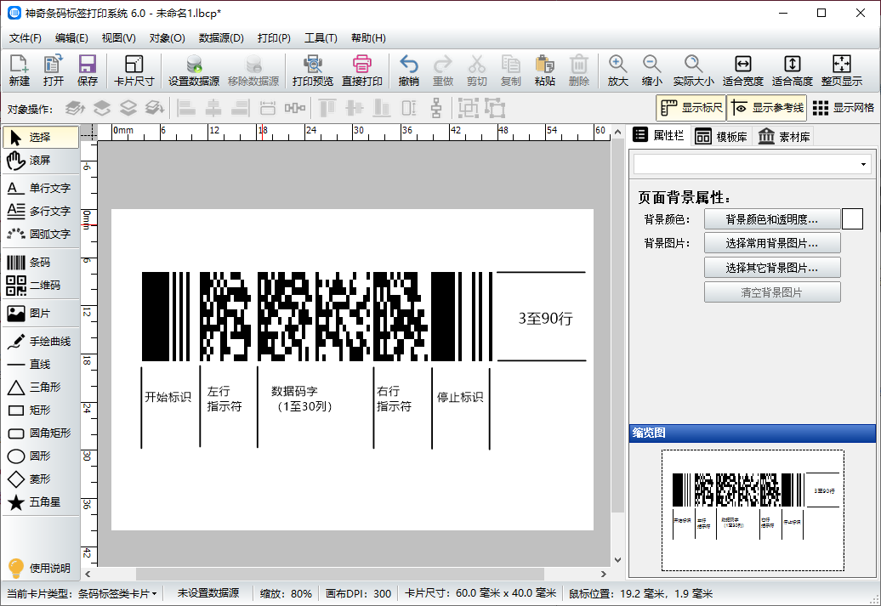The width and height of the screenshot is (881, 606).
Task: Open the 文件(F) menu
Action: 26,38
